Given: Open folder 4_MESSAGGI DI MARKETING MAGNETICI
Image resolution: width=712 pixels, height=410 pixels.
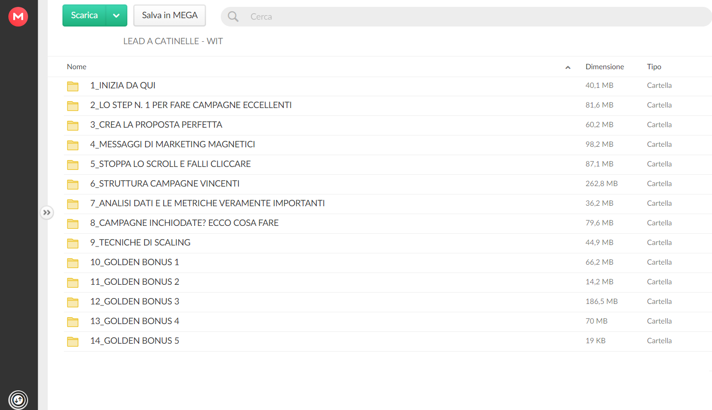Looking at the screenshot, I should click(173, 144).
